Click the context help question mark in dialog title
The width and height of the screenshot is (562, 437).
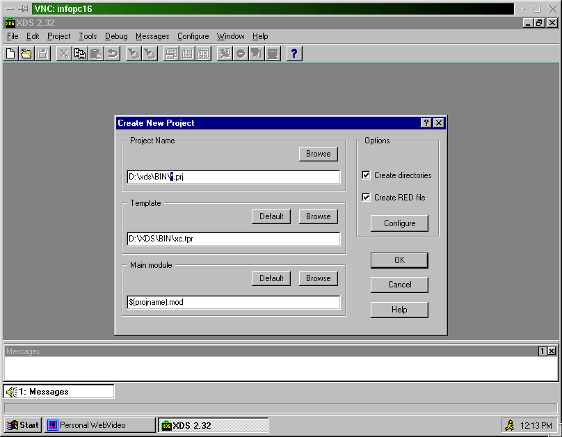426,123
